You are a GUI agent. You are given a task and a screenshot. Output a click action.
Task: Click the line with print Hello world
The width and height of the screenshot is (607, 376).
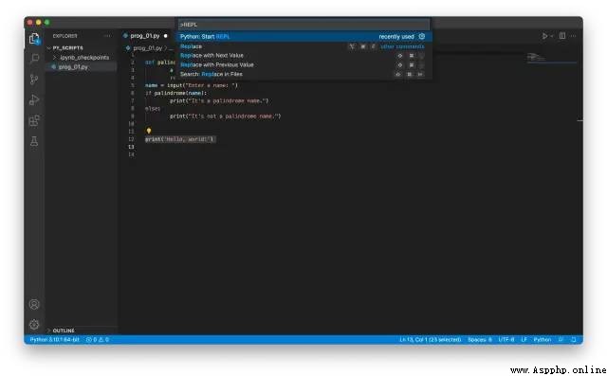point(180,139)
